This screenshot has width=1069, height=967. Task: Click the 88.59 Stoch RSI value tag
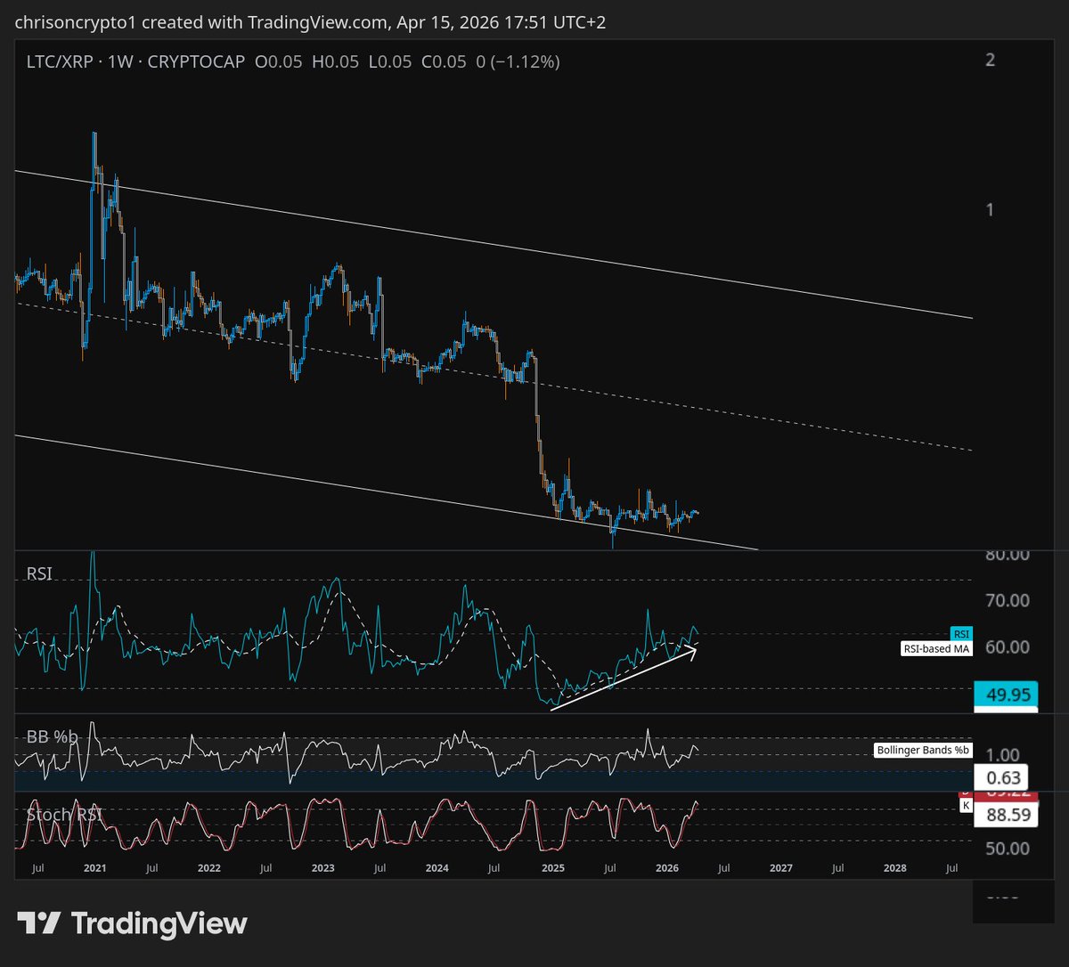tap(1007, 815)
